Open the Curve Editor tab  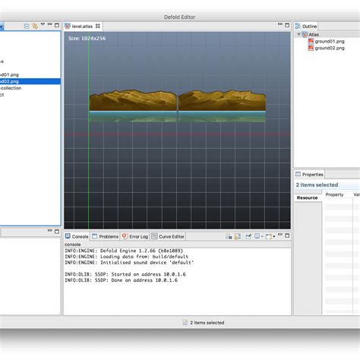click(x=168, y=236)
